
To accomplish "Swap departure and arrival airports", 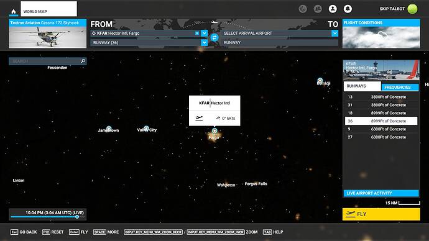I will click(x=214, y=37).
